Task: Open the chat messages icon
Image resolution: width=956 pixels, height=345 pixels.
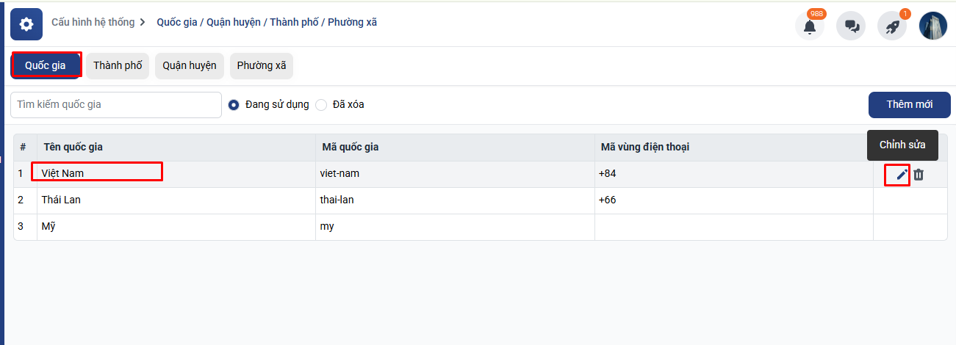Action: pos(852,26)
